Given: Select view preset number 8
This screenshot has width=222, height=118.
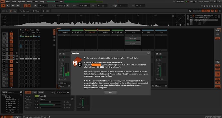Looking at the screenshot, I should coord(220,6).
